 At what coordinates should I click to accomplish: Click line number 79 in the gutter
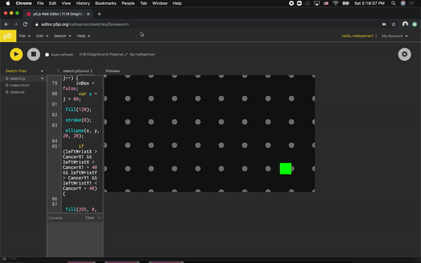pyautogui.click(x=55, y=83)
